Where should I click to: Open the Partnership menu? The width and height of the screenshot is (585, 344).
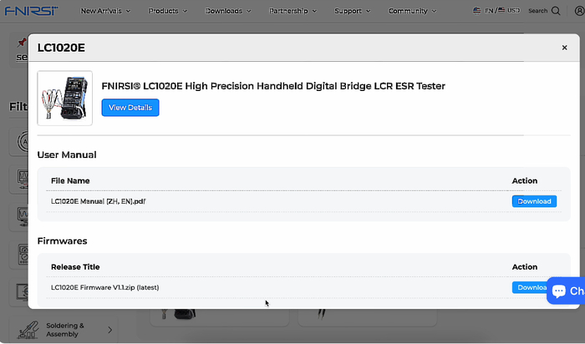292,12
